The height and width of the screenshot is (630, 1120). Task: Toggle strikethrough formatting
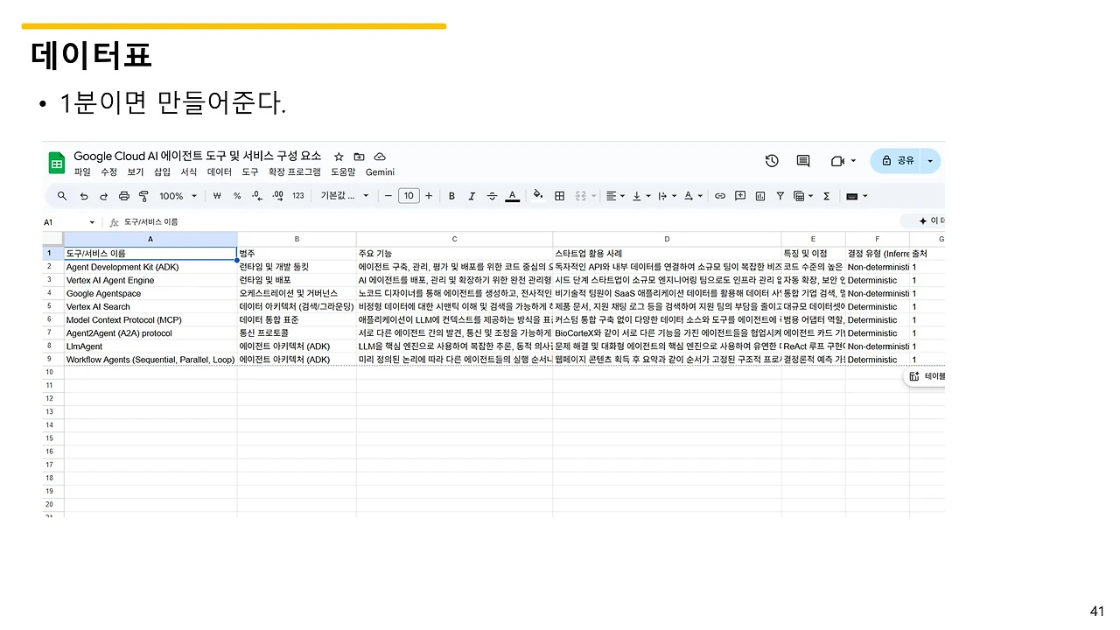click(492, 196)
